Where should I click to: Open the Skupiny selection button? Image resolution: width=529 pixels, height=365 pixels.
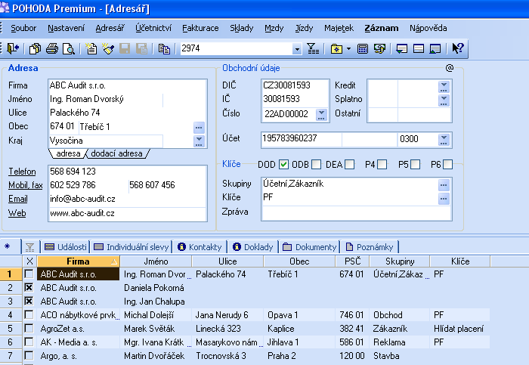(x=444, y=185)
